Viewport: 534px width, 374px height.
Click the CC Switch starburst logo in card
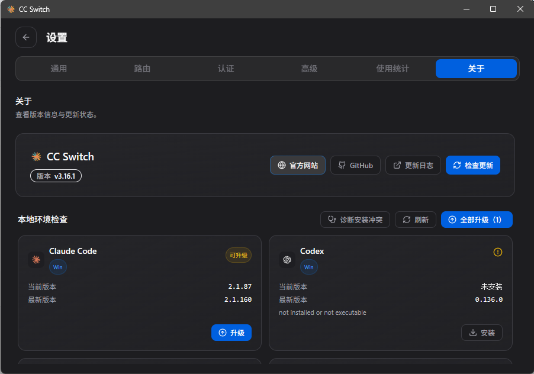click(x=37, y=157)
